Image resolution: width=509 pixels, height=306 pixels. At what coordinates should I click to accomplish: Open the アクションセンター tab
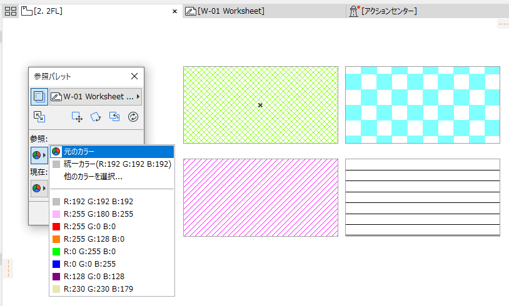tap(383, 11)
